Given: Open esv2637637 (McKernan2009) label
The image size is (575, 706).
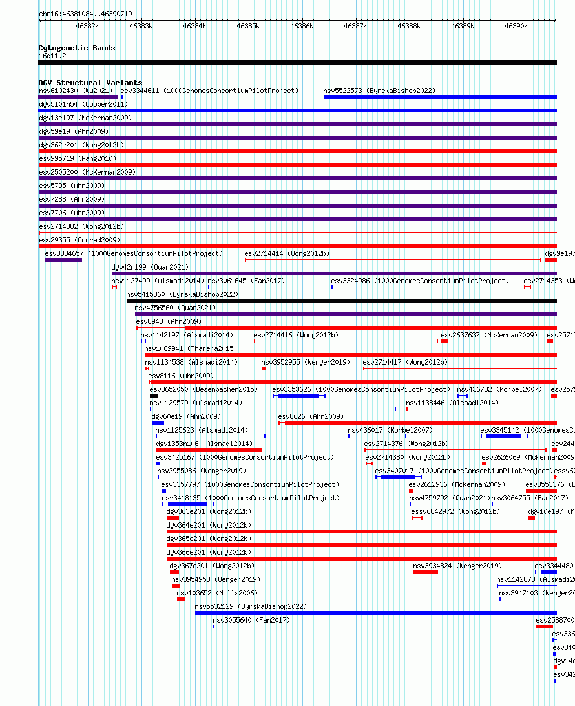Looking at the screenshot, I should (490, 335).
